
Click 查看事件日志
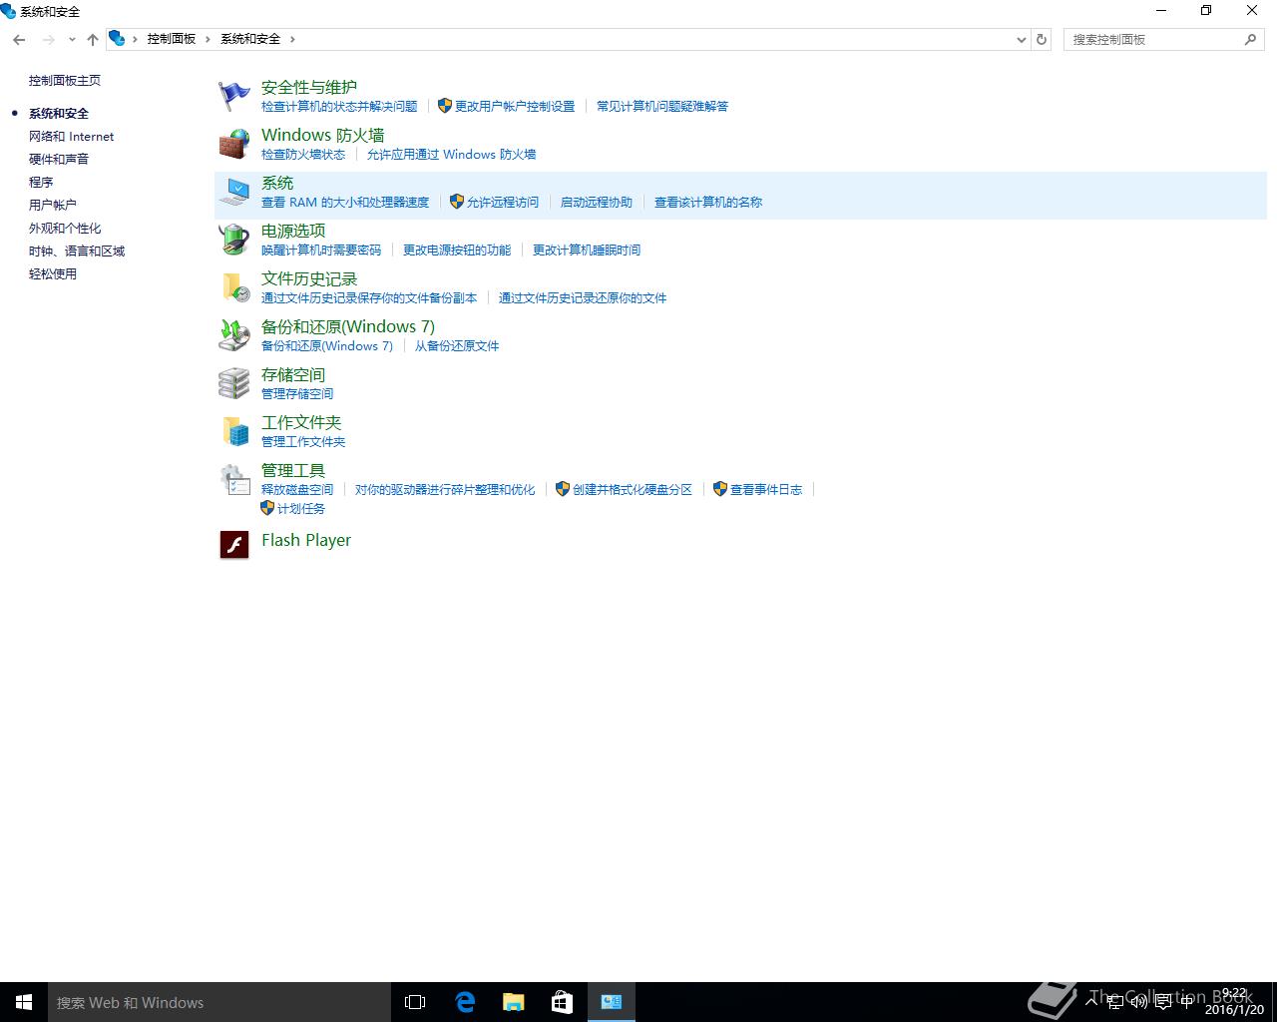(766, 490)
